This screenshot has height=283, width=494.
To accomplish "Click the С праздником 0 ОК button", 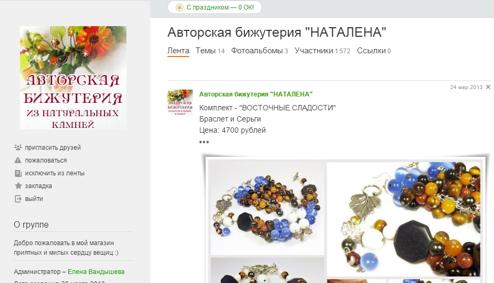I will pos(215,7).
